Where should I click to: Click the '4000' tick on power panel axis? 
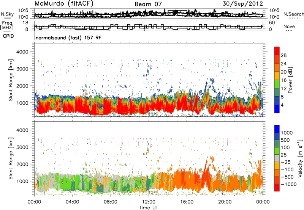[22, 52]
